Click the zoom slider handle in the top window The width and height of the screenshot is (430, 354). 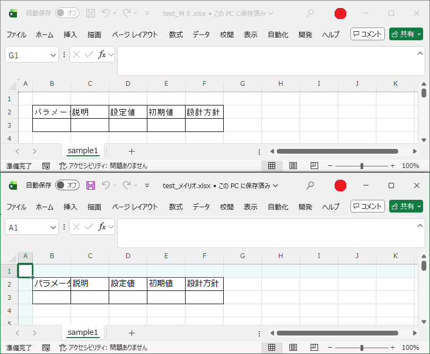point(362,166)
